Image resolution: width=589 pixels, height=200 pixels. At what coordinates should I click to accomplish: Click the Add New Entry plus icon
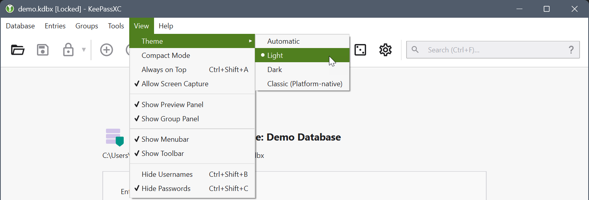(106, 50)
